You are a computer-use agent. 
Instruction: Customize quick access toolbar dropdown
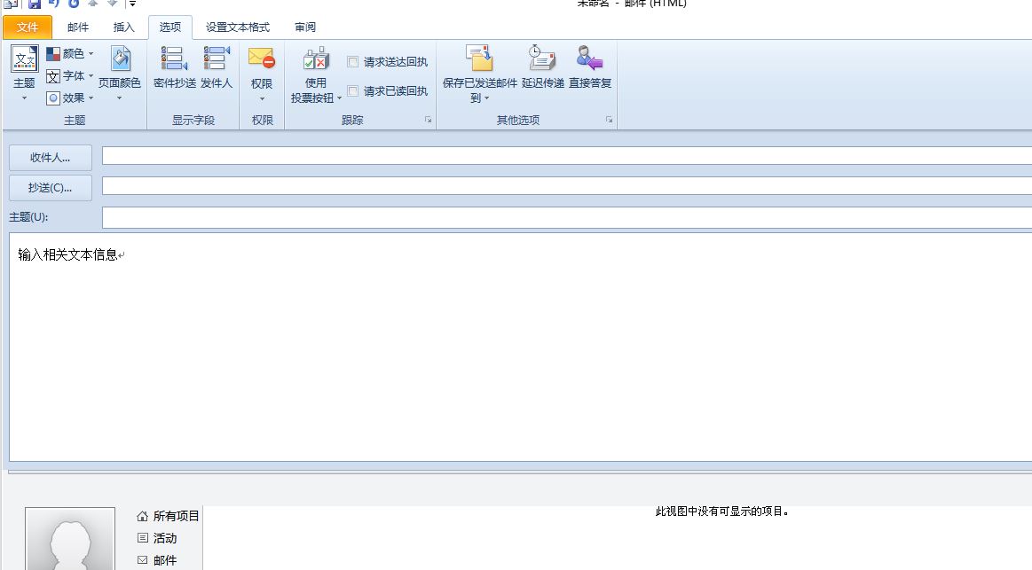[133, 4]
